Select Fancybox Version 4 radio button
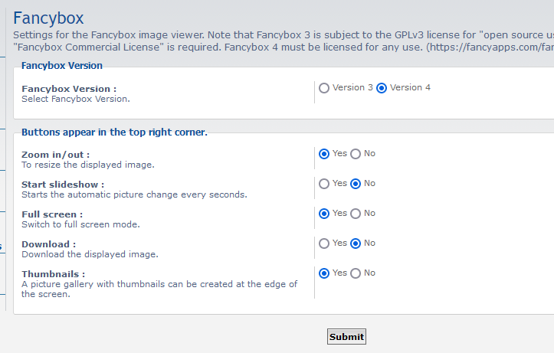Screen dimensions: 554x353 pyautogui.click(x=382, y=88)
